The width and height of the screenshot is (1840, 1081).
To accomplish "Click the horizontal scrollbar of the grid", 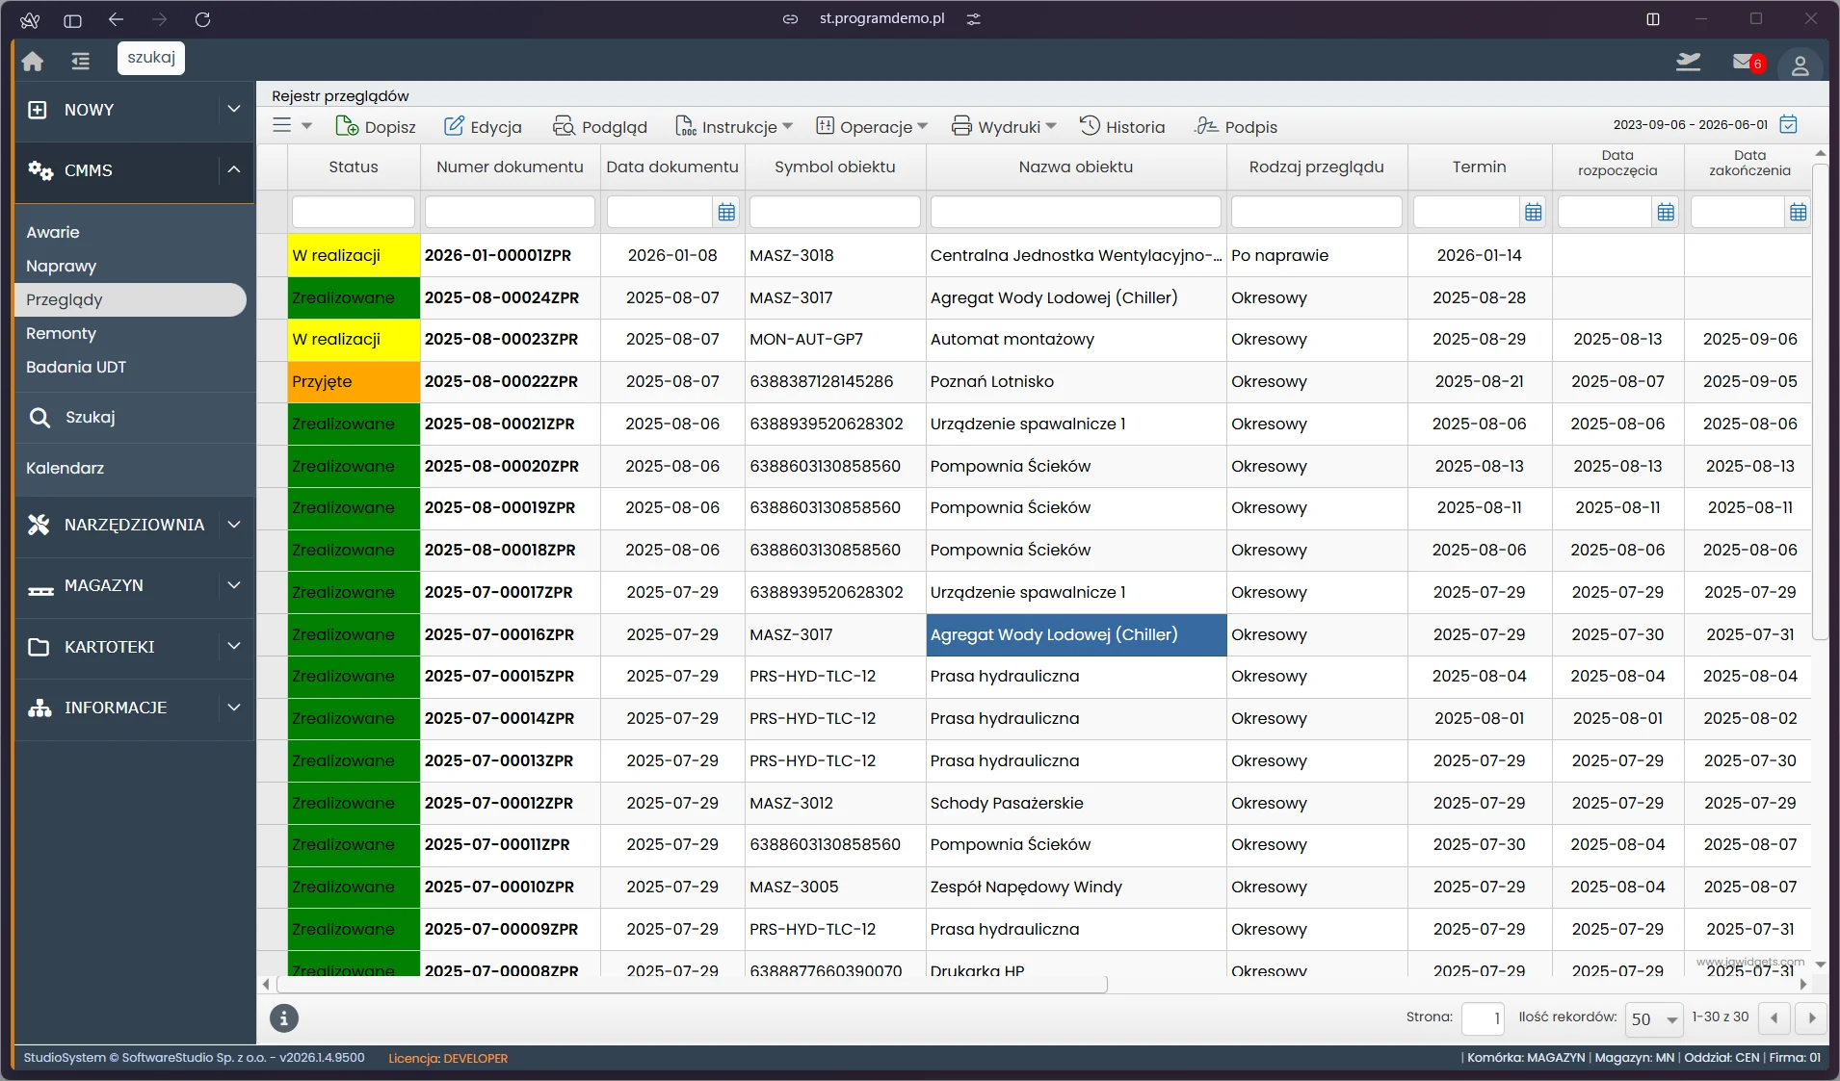I will tap(692, 985).
